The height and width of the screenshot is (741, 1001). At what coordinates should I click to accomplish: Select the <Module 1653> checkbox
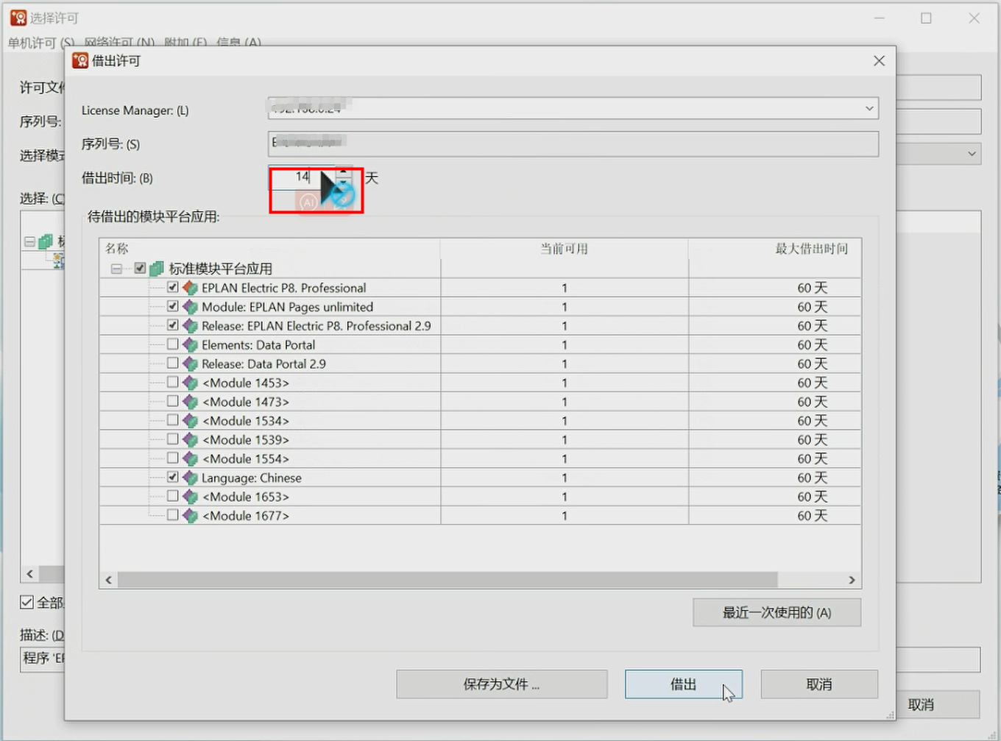click(173, 497)
